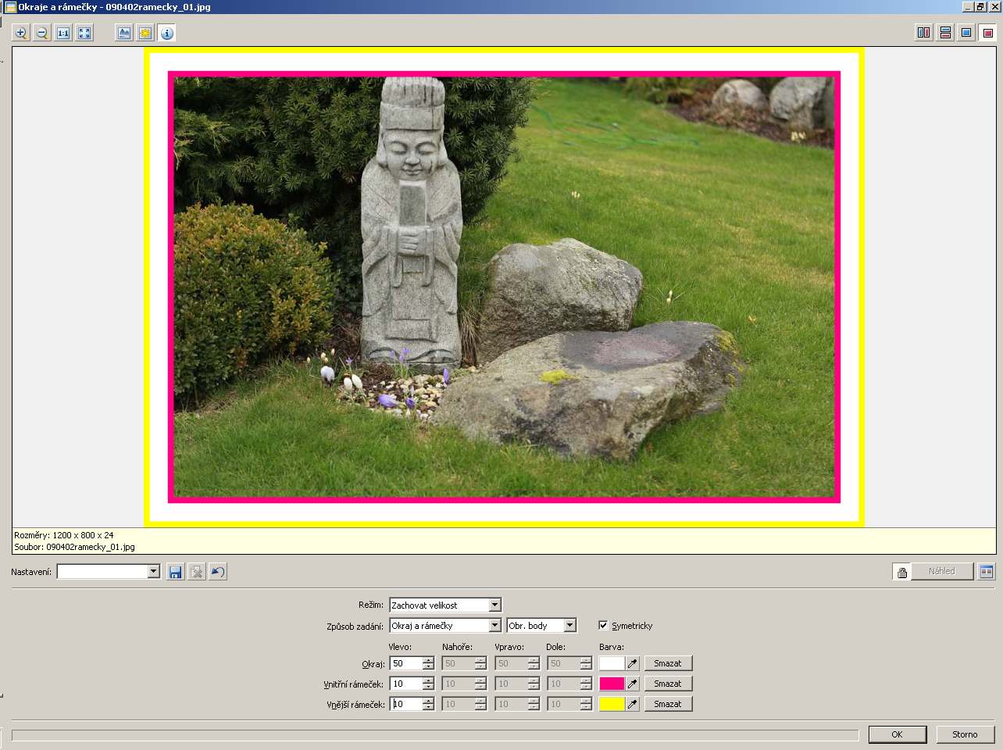Save the current settings preset
Viewport: 1003px width, 750px height.
click(176, 572)
